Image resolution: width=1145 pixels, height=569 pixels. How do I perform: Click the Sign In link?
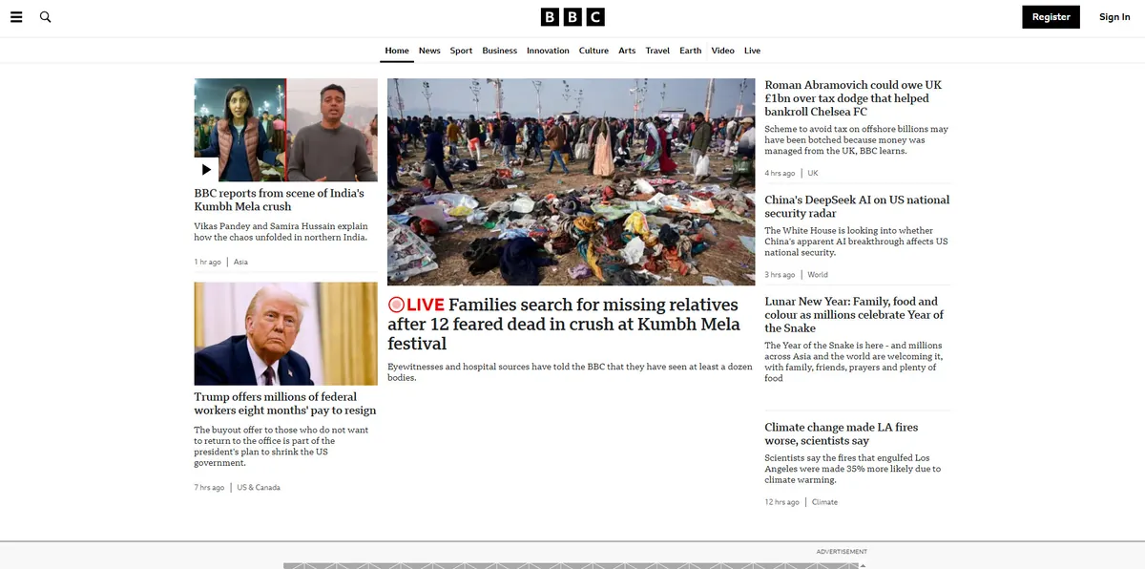click(x=1114, y=17)
